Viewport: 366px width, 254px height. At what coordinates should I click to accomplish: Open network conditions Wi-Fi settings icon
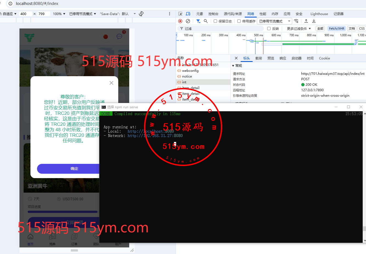pos(296,21)
